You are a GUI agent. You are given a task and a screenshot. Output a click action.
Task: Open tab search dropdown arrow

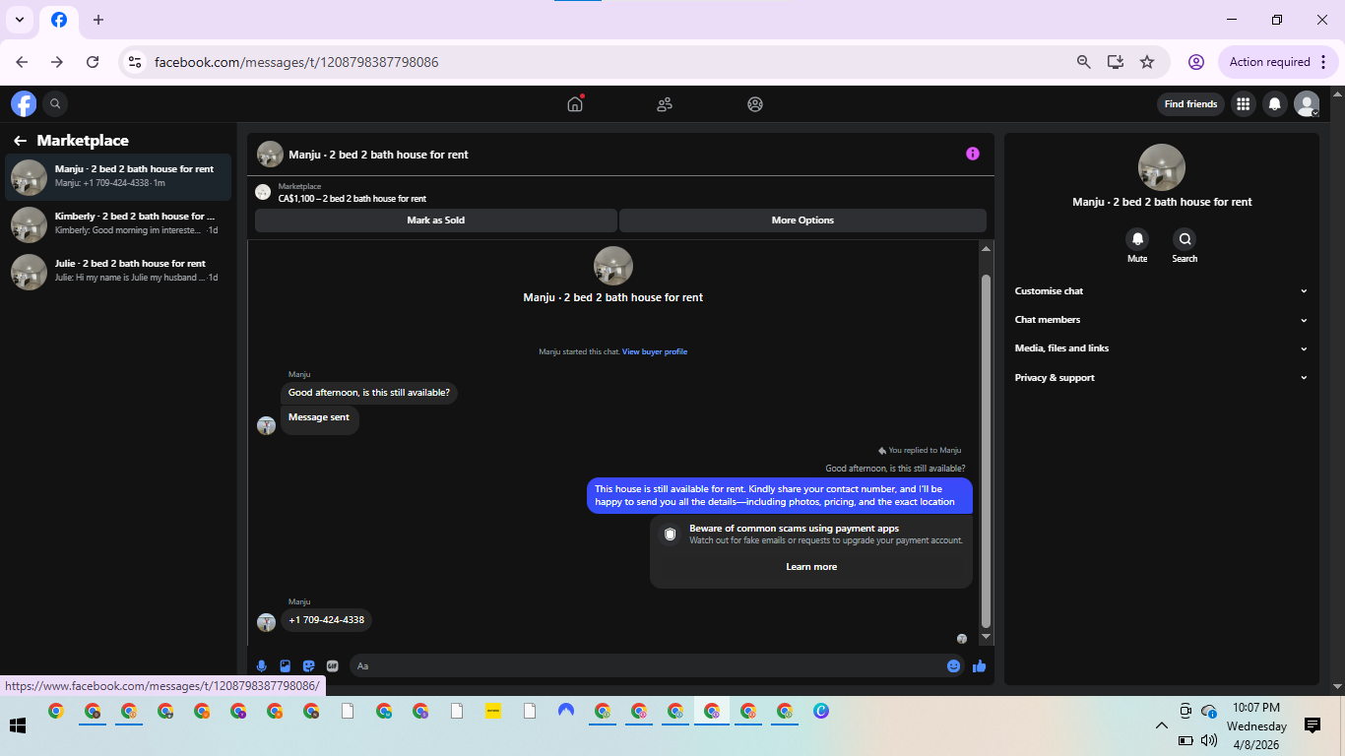(x=19, y=20)
